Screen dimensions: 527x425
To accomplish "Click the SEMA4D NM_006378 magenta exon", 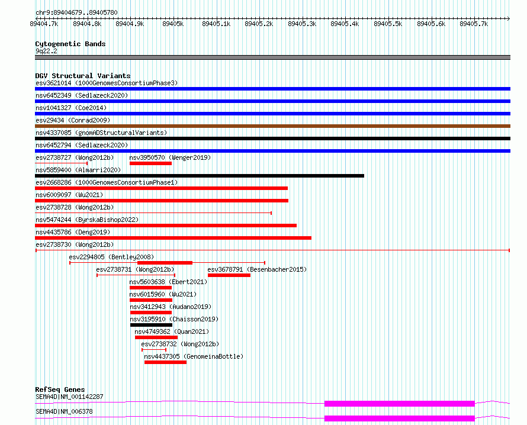I will 400,418.
